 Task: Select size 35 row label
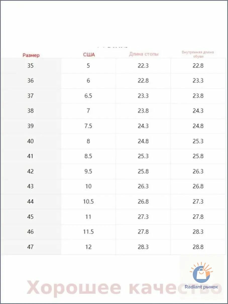[x=30, y=66]
